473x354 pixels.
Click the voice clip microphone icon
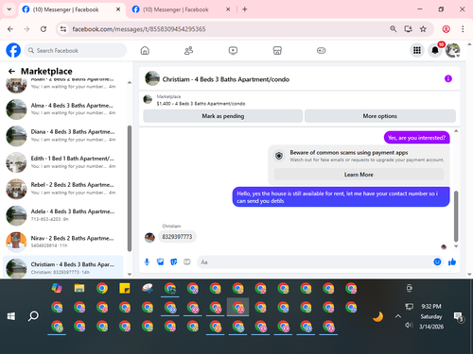(147, 261)
